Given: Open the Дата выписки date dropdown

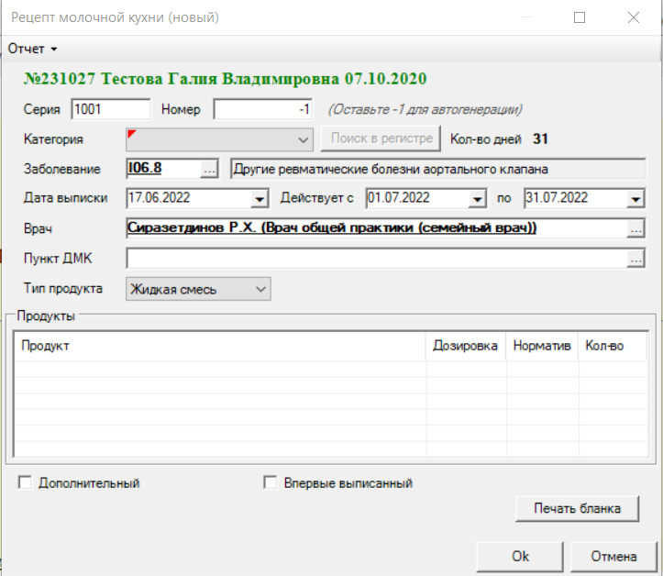Looking at the screenshot, I should (x=260, y=199).
